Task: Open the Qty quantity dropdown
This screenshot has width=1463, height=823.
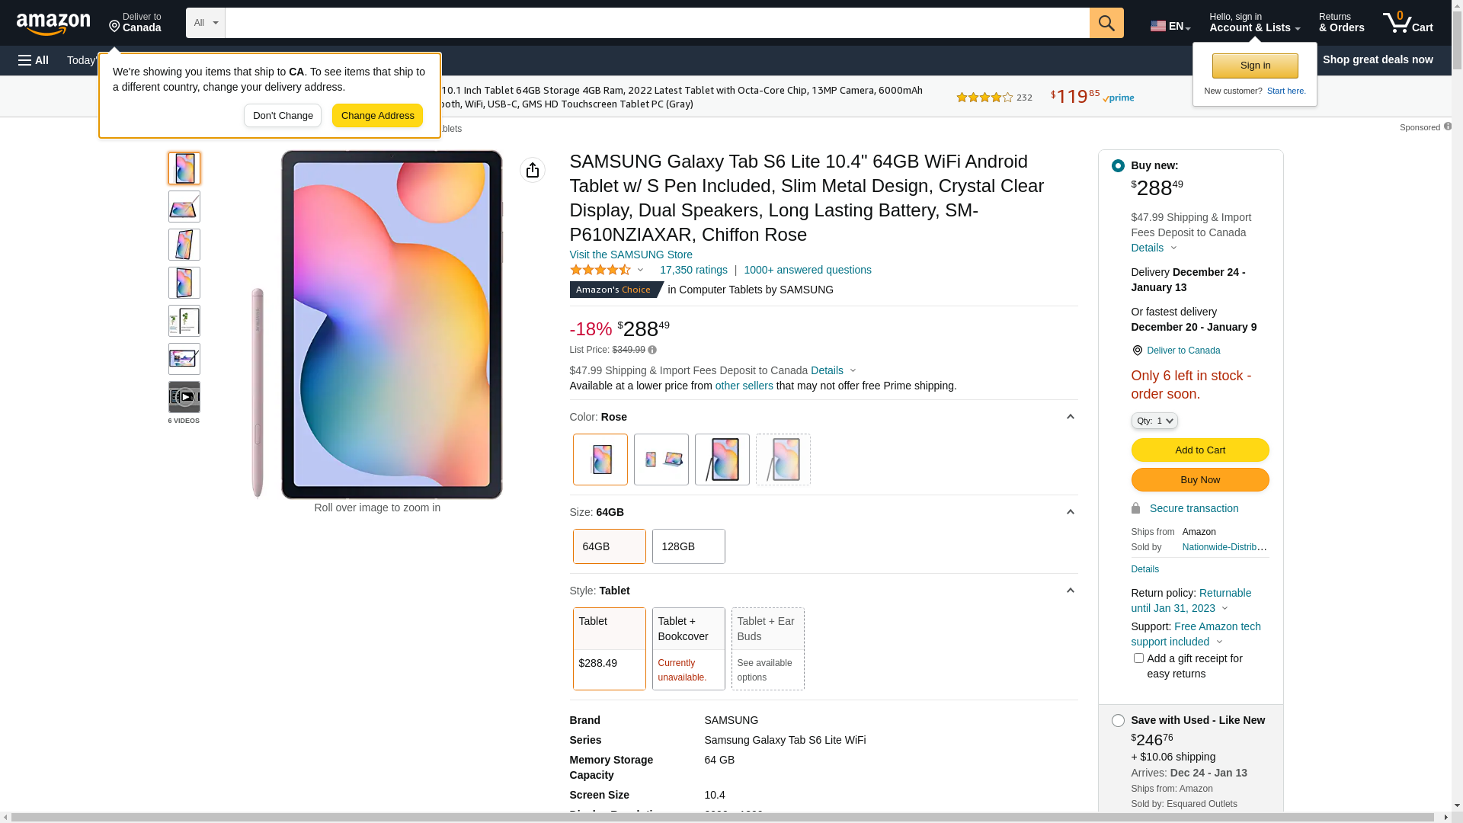Action: pos(1154,421)
